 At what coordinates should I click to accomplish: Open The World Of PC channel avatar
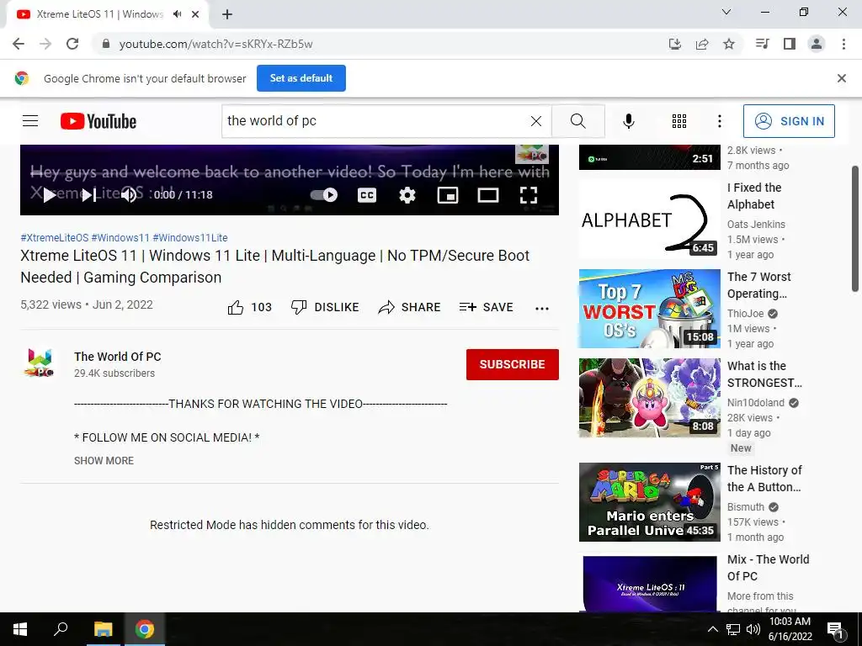point(40,363)
